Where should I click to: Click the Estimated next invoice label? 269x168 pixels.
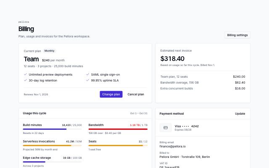tap(176, 50)
